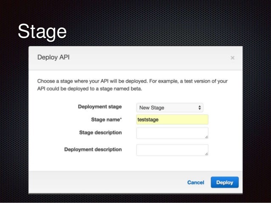Click the Stage name* label
The width and height of the screenshot is (271, 203).
107,120
